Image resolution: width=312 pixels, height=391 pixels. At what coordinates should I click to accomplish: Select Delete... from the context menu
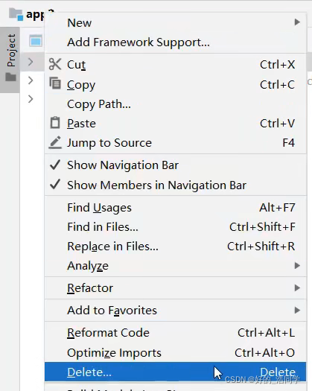175,372
